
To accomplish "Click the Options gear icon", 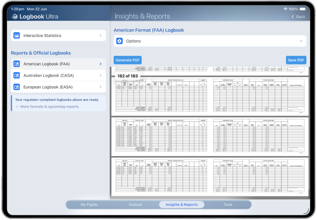I will click(120, 41).
